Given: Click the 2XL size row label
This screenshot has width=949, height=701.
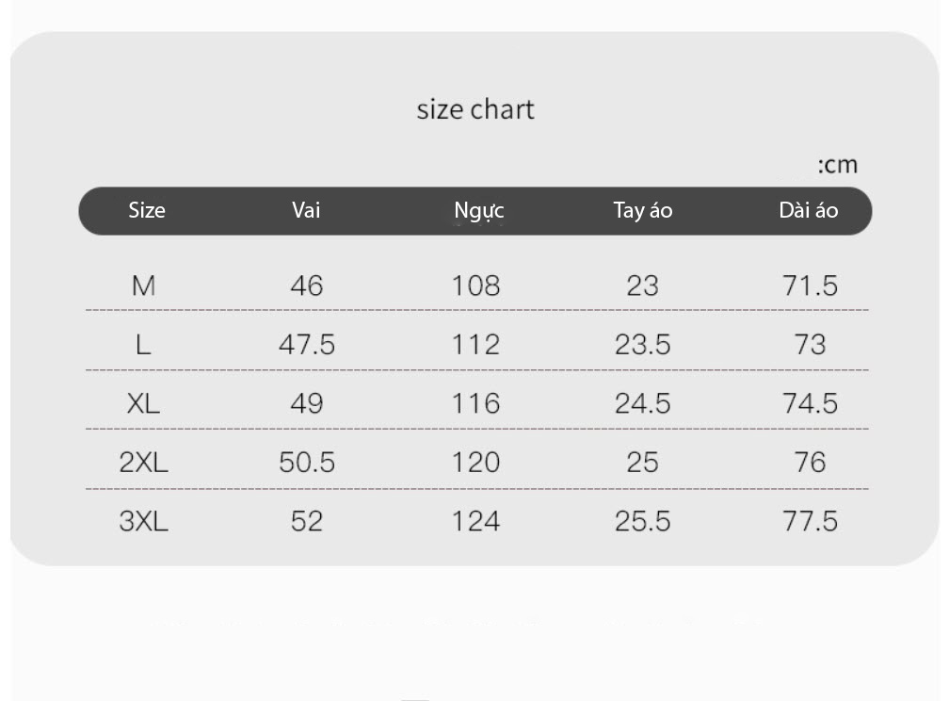Looking at the screenshot, I should 143,463.
